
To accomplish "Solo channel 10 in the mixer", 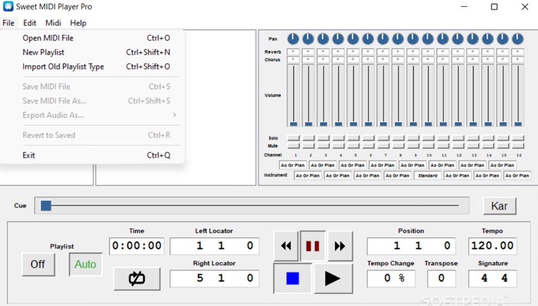I will (x=428, y=138).
